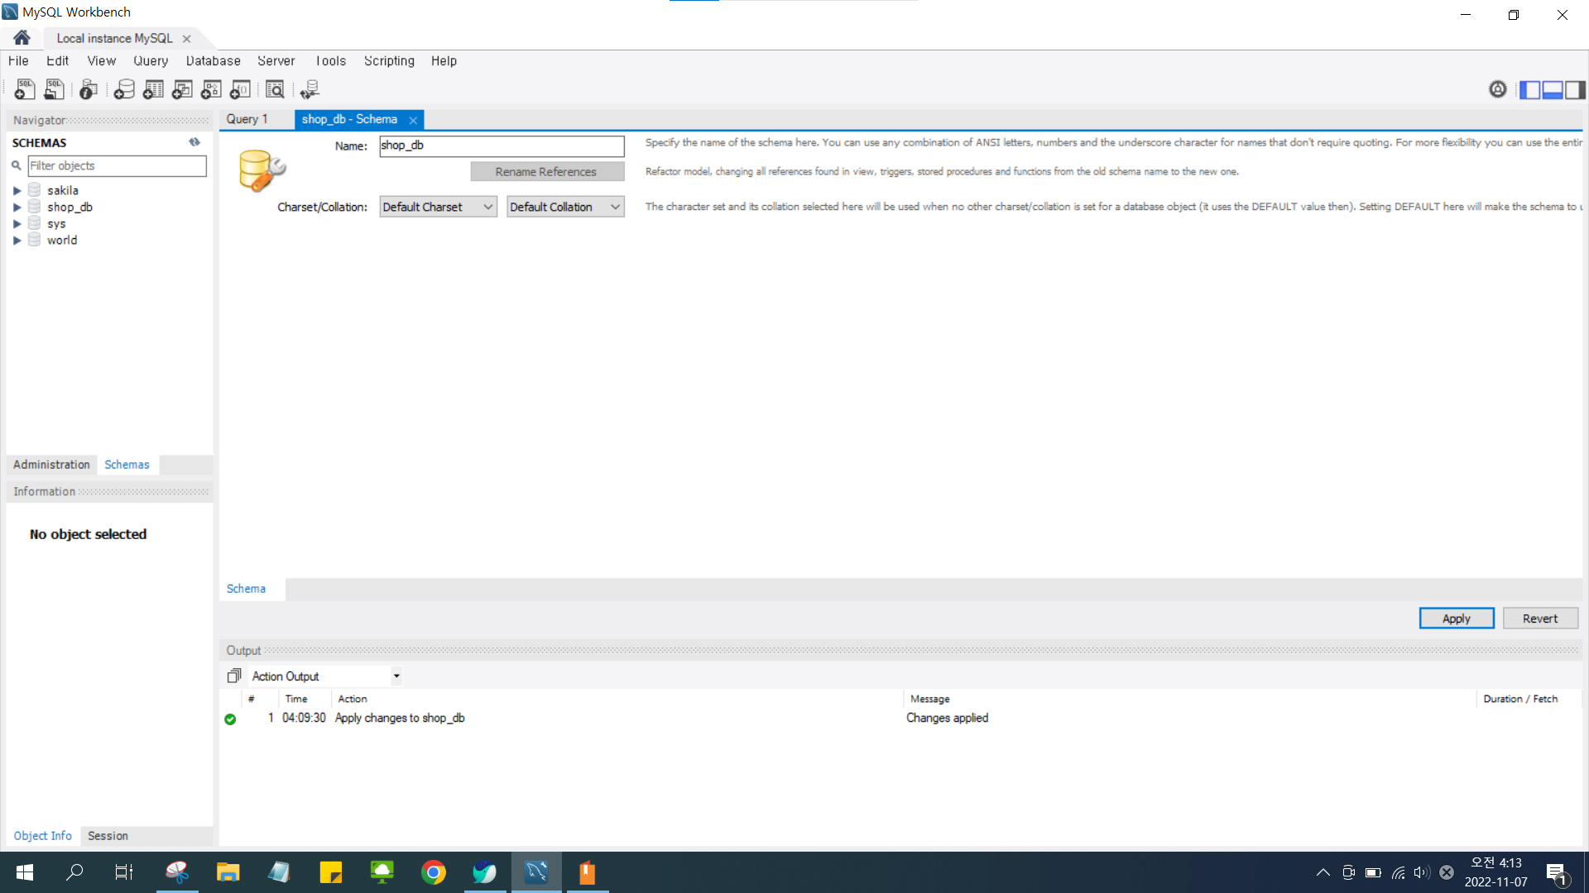Open the taskbar search icon
The image size is (1589, 893).
click(x=74, y=872)
